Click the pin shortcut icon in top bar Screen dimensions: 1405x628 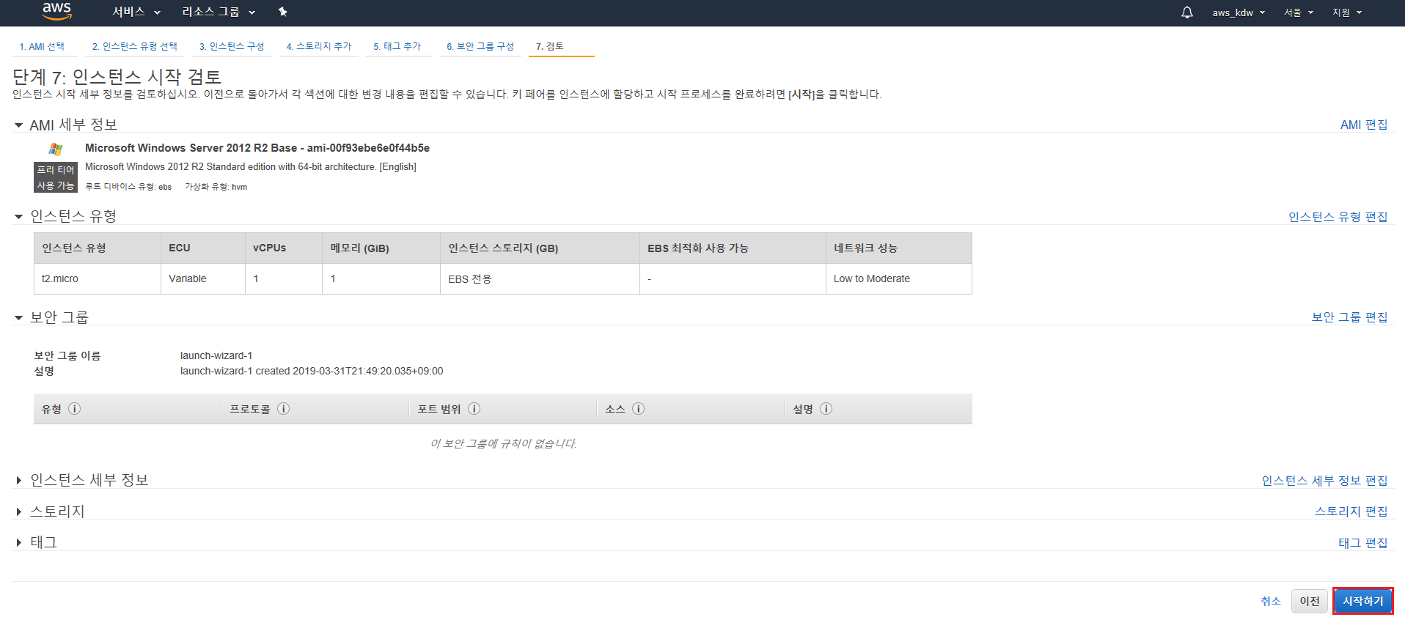point(282,12)
